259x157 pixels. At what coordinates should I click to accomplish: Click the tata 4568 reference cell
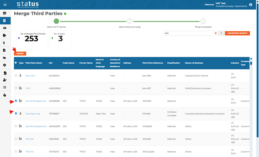pos(147,76)
